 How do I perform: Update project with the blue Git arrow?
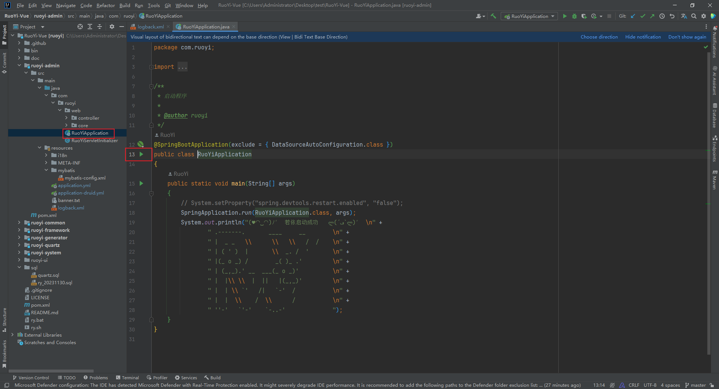click(633, 16)
